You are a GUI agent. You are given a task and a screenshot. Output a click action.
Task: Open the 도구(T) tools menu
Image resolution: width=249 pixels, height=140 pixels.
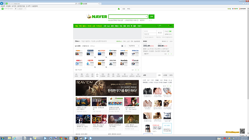(x=28, y=6)
